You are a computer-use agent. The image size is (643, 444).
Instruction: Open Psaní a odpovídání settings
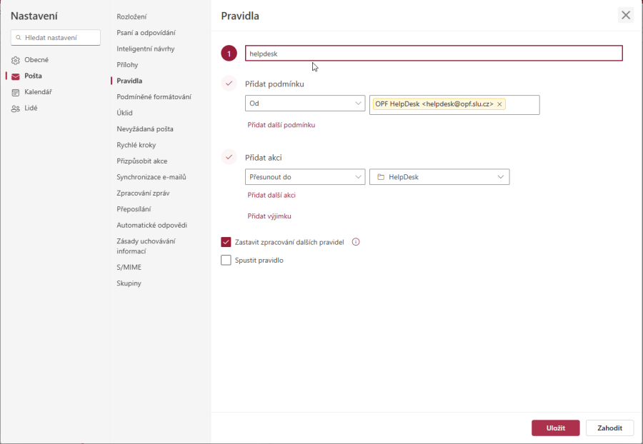coord(146,33)
